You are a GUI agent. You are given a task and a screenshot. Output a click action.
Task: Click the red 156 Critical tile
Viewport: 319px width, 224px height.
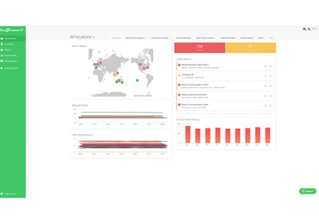[x=199, y=47]
